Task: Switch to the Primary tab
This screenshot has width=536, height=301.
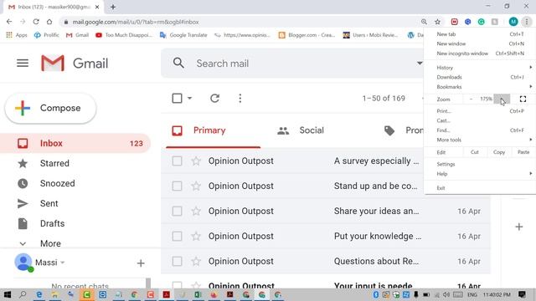Action: (x=214, y=130)
